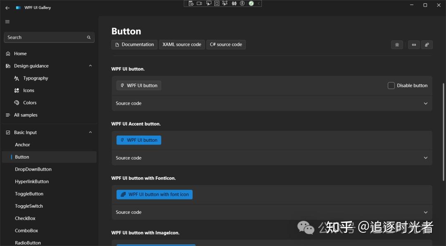The width and height of the screenshot is (446, 246).
Task: Collapse the Basic Input category
Action: (x=90, y=132)
